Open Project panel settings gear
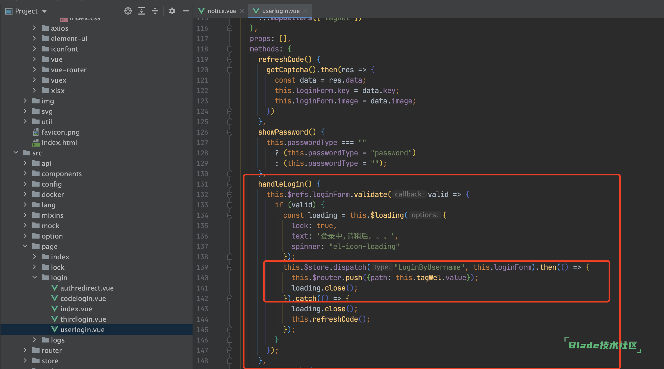The width and height of the screenshot is (664, 369). 172,11
